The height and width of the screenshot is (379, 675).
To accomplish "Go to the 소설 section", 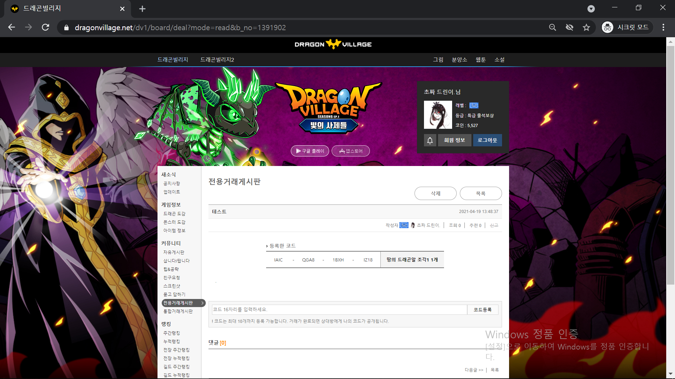I will pyautogui.click(x=500, y=60).
